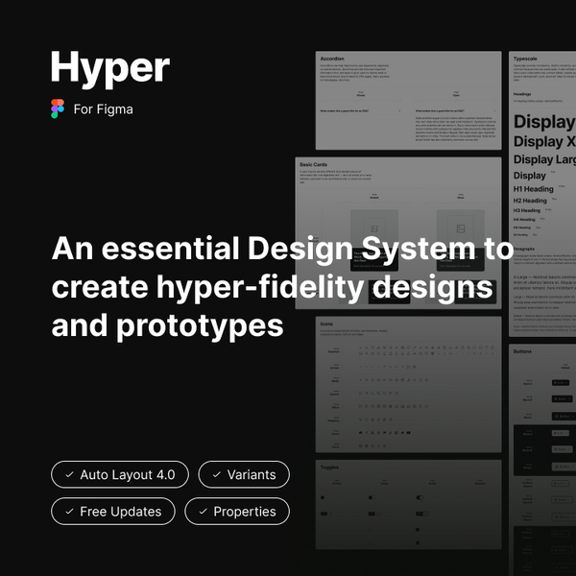The height and width of the screenshot is (576, 576).
Task: Click the image placeholder icon in left Basic Card
Action: [x=374, y=228]
